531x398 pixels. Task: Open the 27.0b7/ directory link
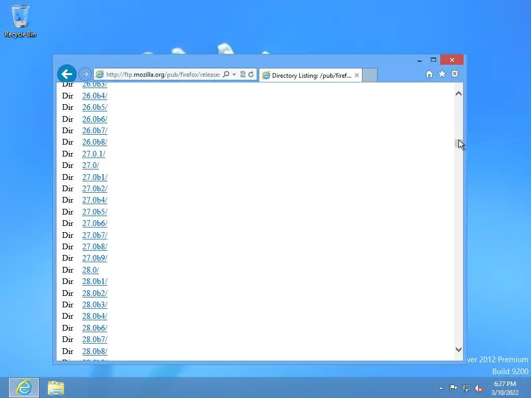pos(94,235)
